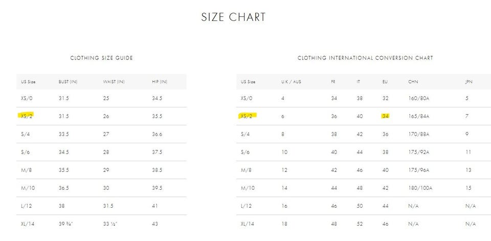Click the Clothing Size Guide heading
Image resolution: width=491 pixels, height=241 pixels.
(x=101, y=58)
